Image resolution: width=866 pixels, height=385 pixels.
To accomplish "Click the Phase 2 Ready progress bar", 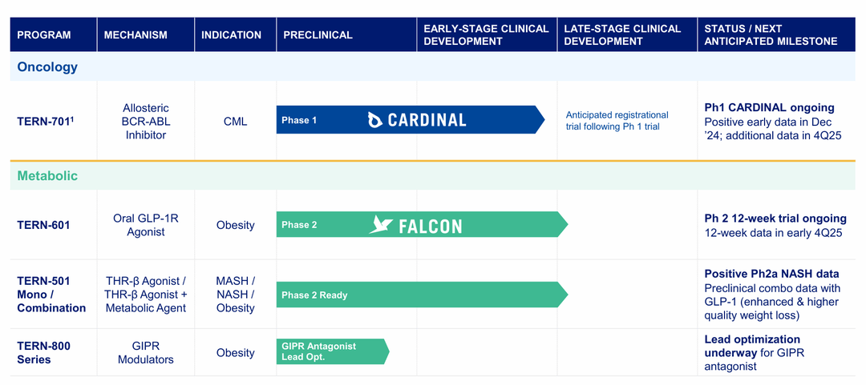I will click(417, 295).
